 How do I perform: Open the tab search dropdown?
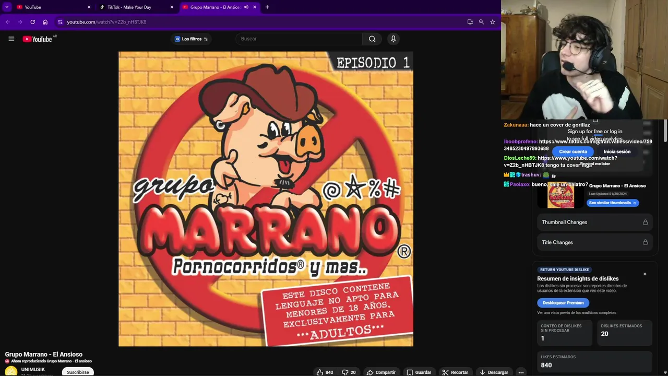(x=7, y=7)
